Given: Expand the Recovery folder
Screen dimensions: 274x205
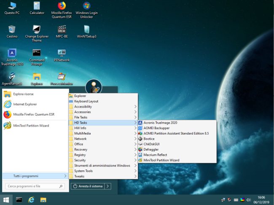Looking at the screenshot, I should pos(103,150).
